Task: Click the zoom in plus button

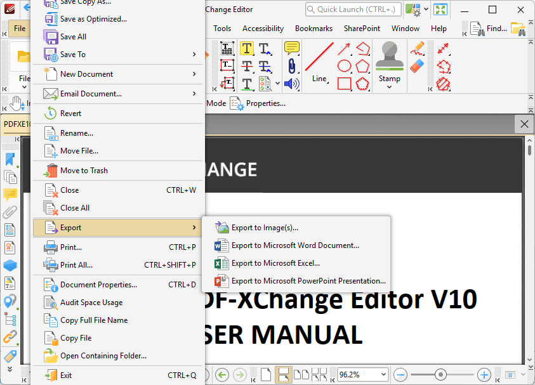Action: [x=484, y=375]
